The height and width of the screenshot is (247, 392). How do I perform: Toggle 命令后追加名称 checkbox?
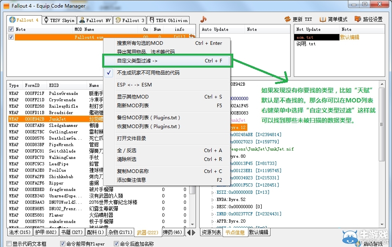(x=115, y=243)
